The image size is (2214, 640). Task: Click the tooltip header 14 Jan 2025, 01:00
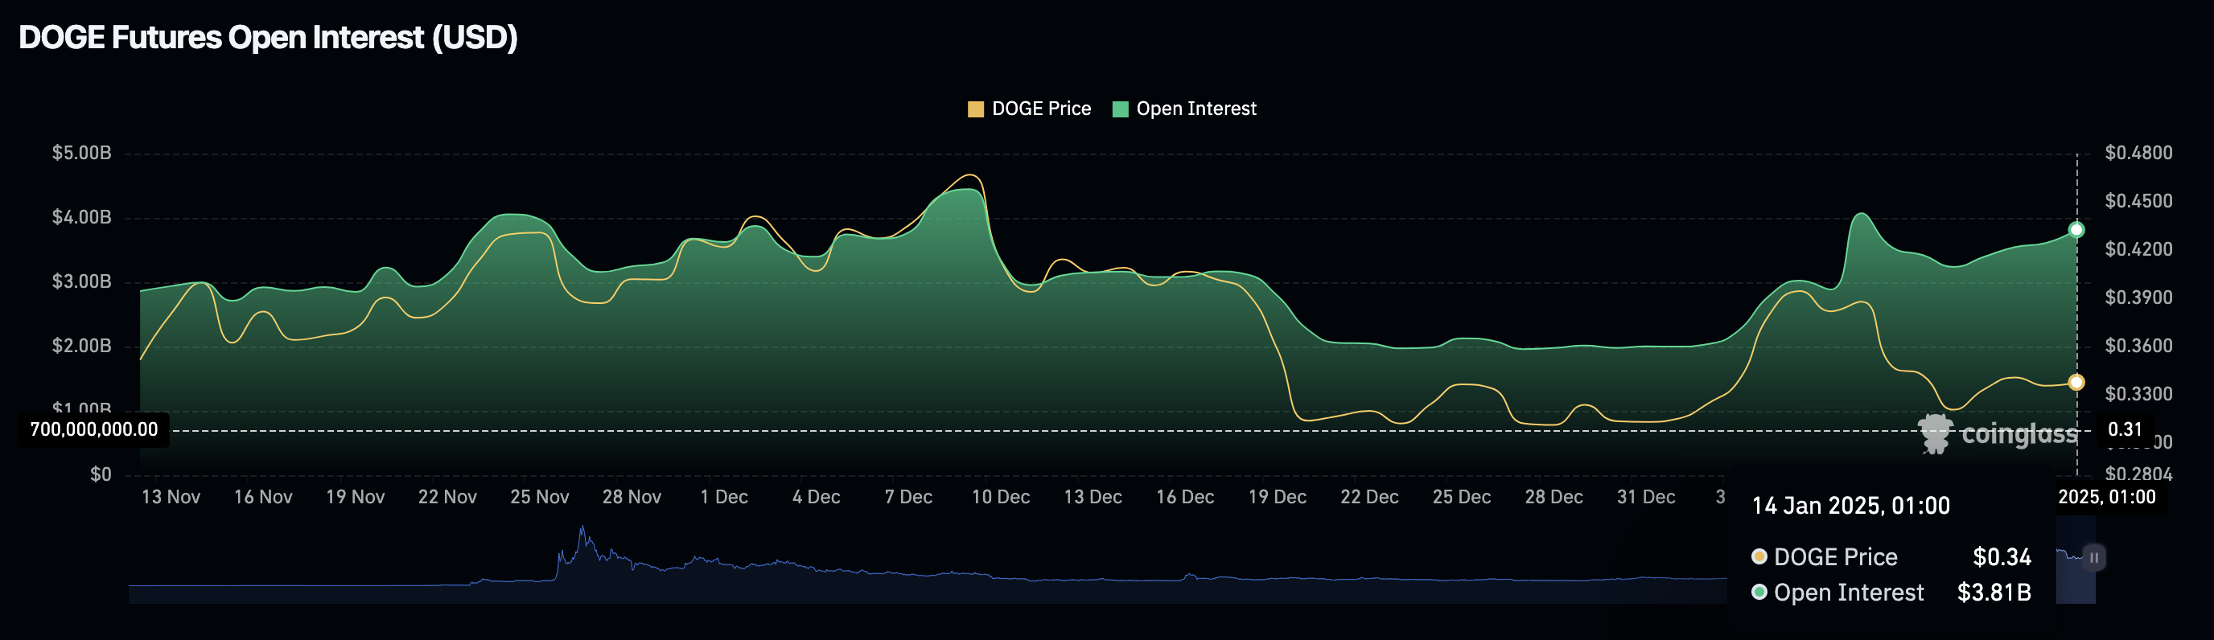click(x=1850, y=506)
